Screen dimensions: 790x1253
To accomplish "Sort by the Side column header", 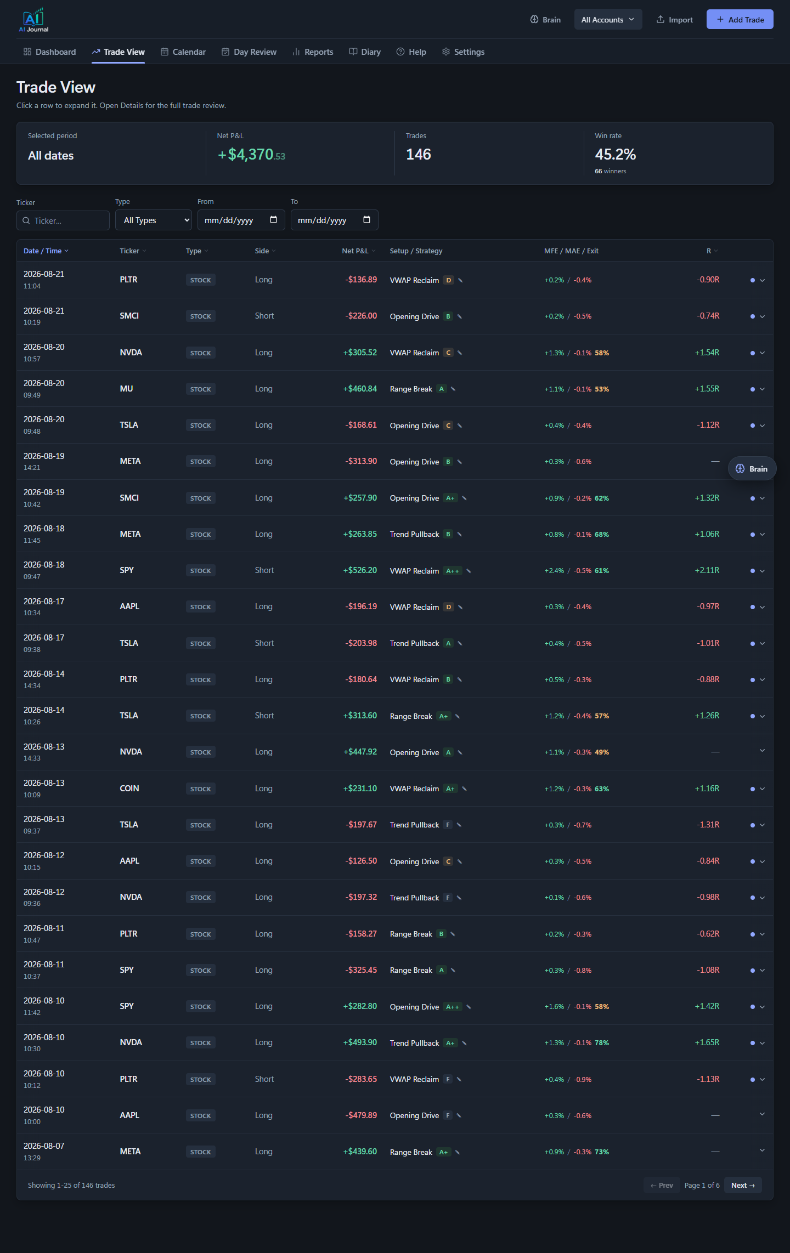I will pos(266,251).
